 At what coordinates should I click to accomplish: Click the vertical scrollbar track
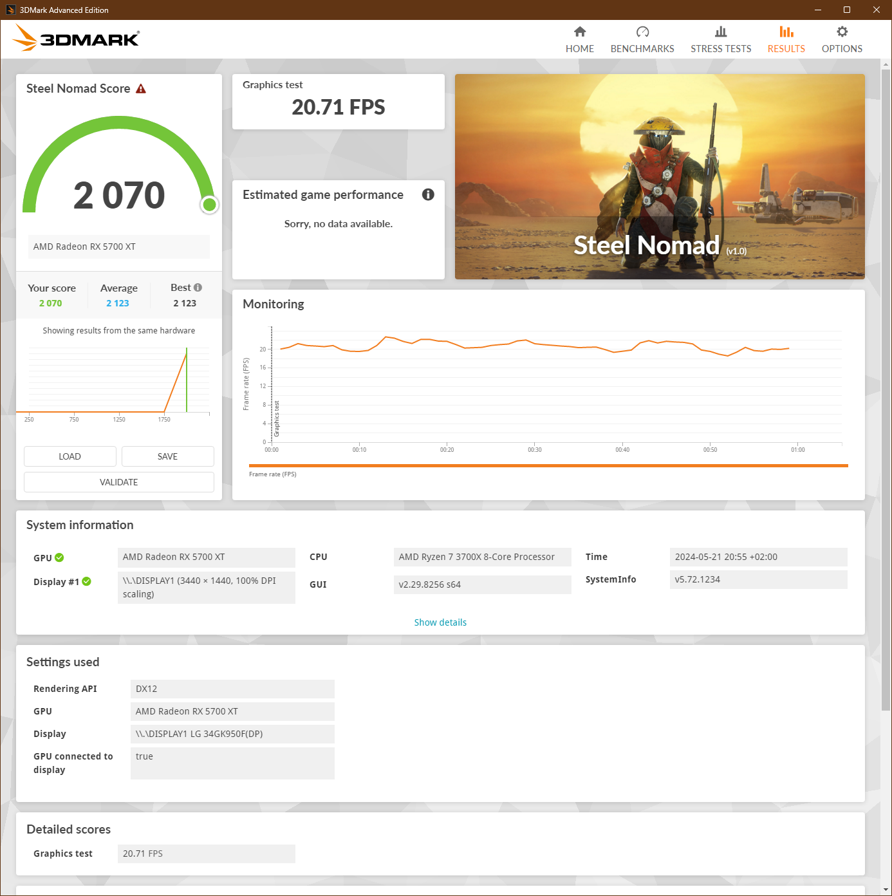886,476
